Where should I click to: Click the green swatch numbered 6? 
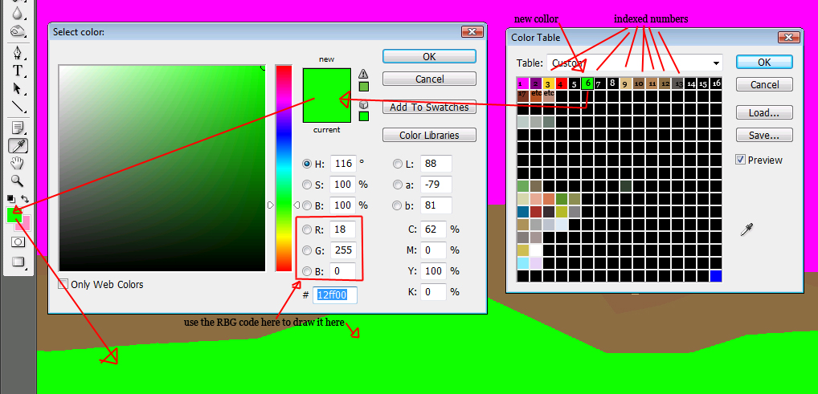click(588, 83)
